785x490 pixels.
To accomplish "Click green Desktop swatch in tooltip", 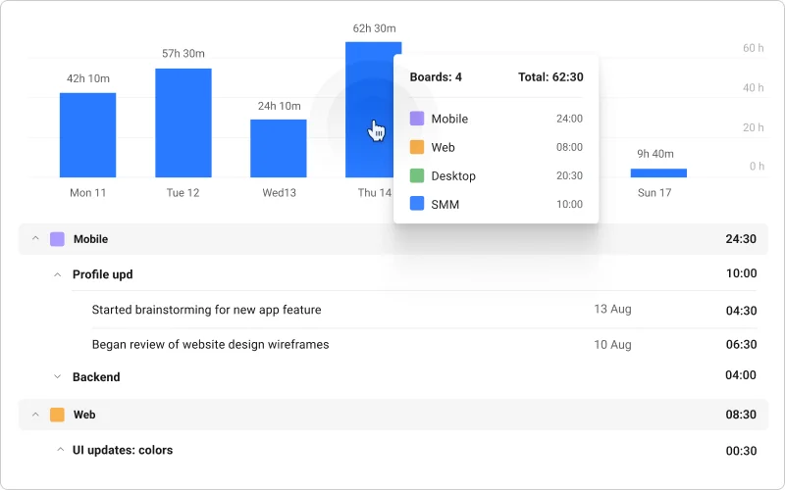I will pos(417,175).
